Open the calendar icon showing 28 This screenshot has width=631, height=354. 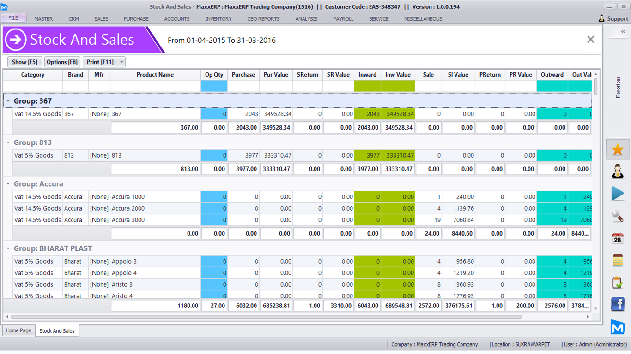pyautogui.click(x=618, y=238)
